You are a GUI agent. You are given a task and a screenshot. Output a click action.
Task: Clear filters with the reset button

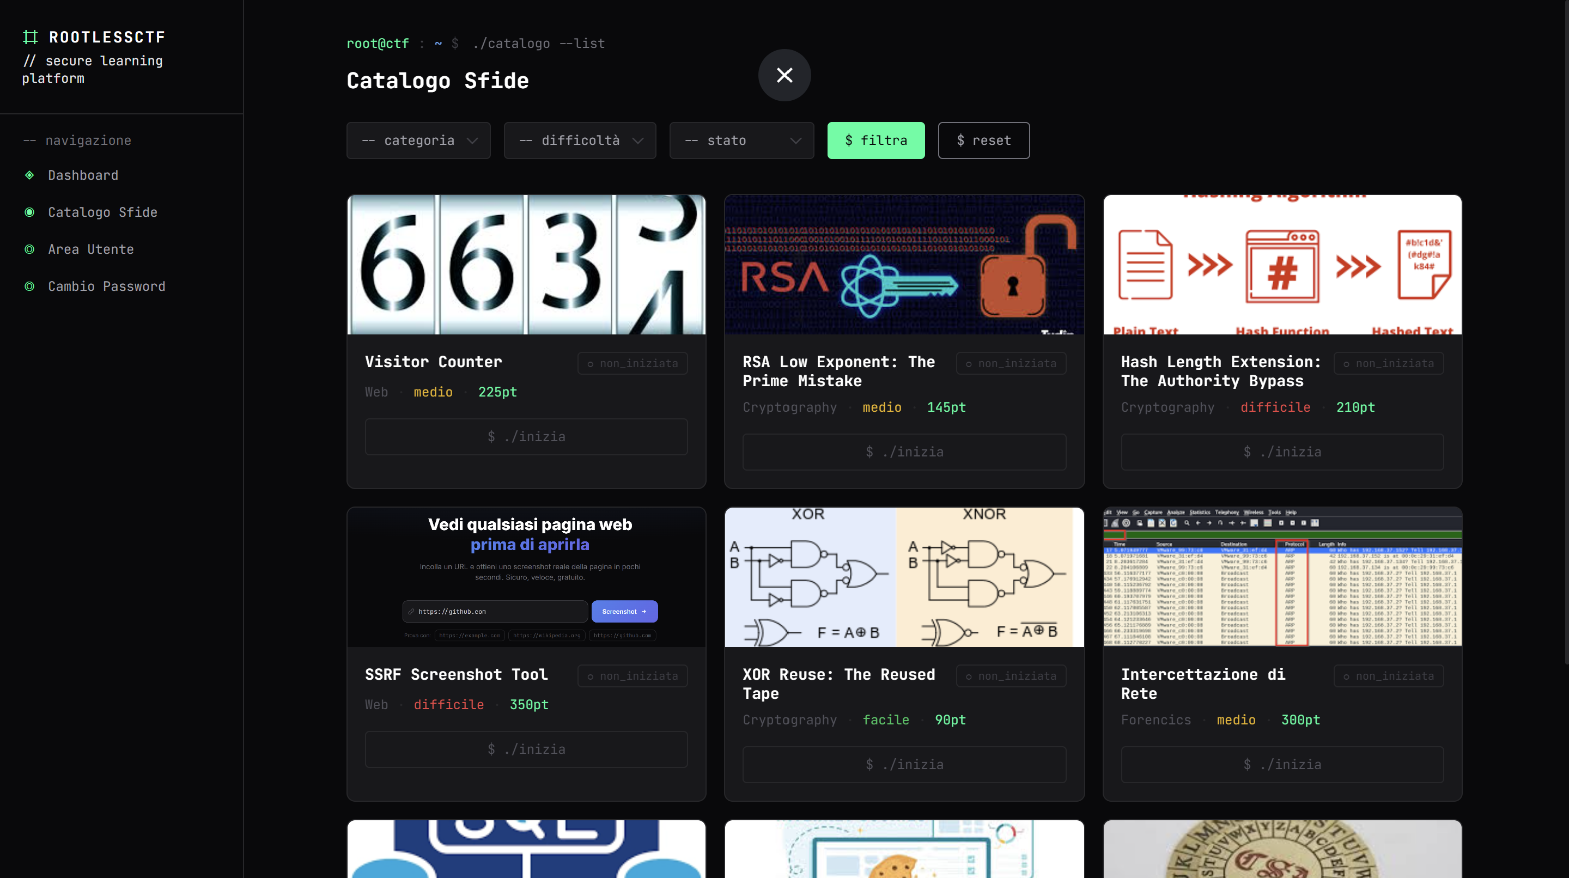[x=984, y=141]
